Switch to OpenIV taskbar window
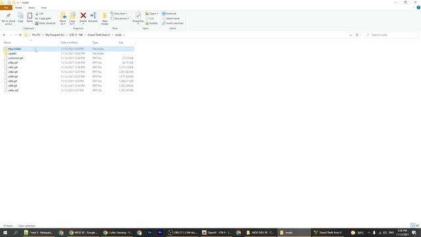The width and height of the screenshot is (421, 237). 216,232
